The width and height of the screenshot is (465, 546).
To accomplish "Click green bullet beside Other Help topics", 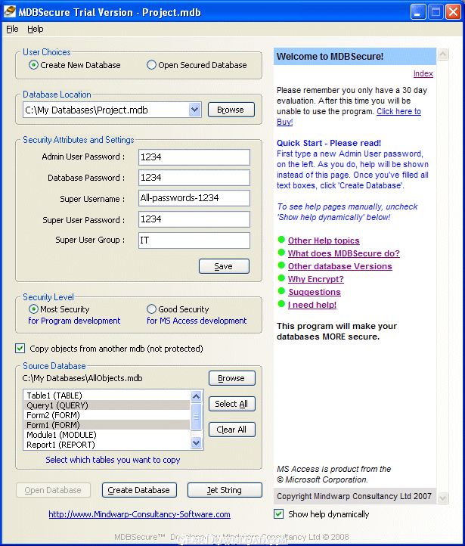I will coord(281,239).
